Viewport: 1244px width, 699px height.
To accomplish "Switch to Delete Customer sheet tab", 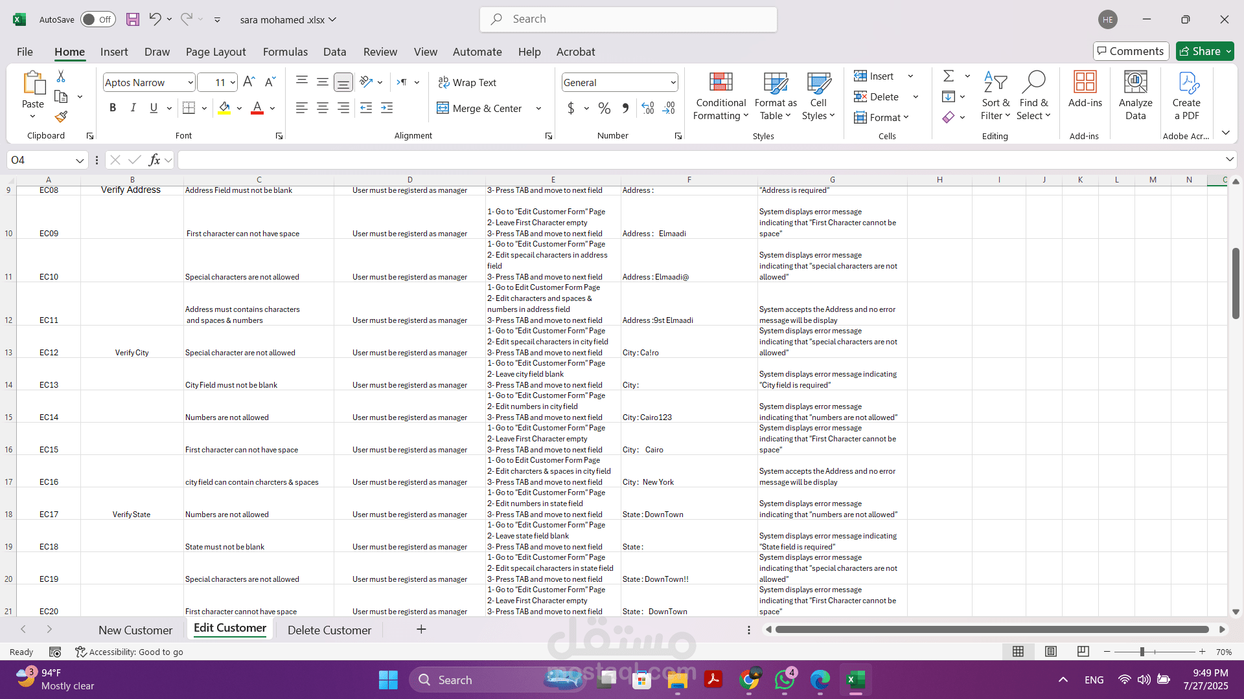I will coord(329,630).
